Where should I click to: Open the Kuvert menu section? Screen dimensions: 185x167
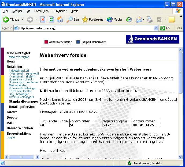pyautogui.click(x=12, y=112)
